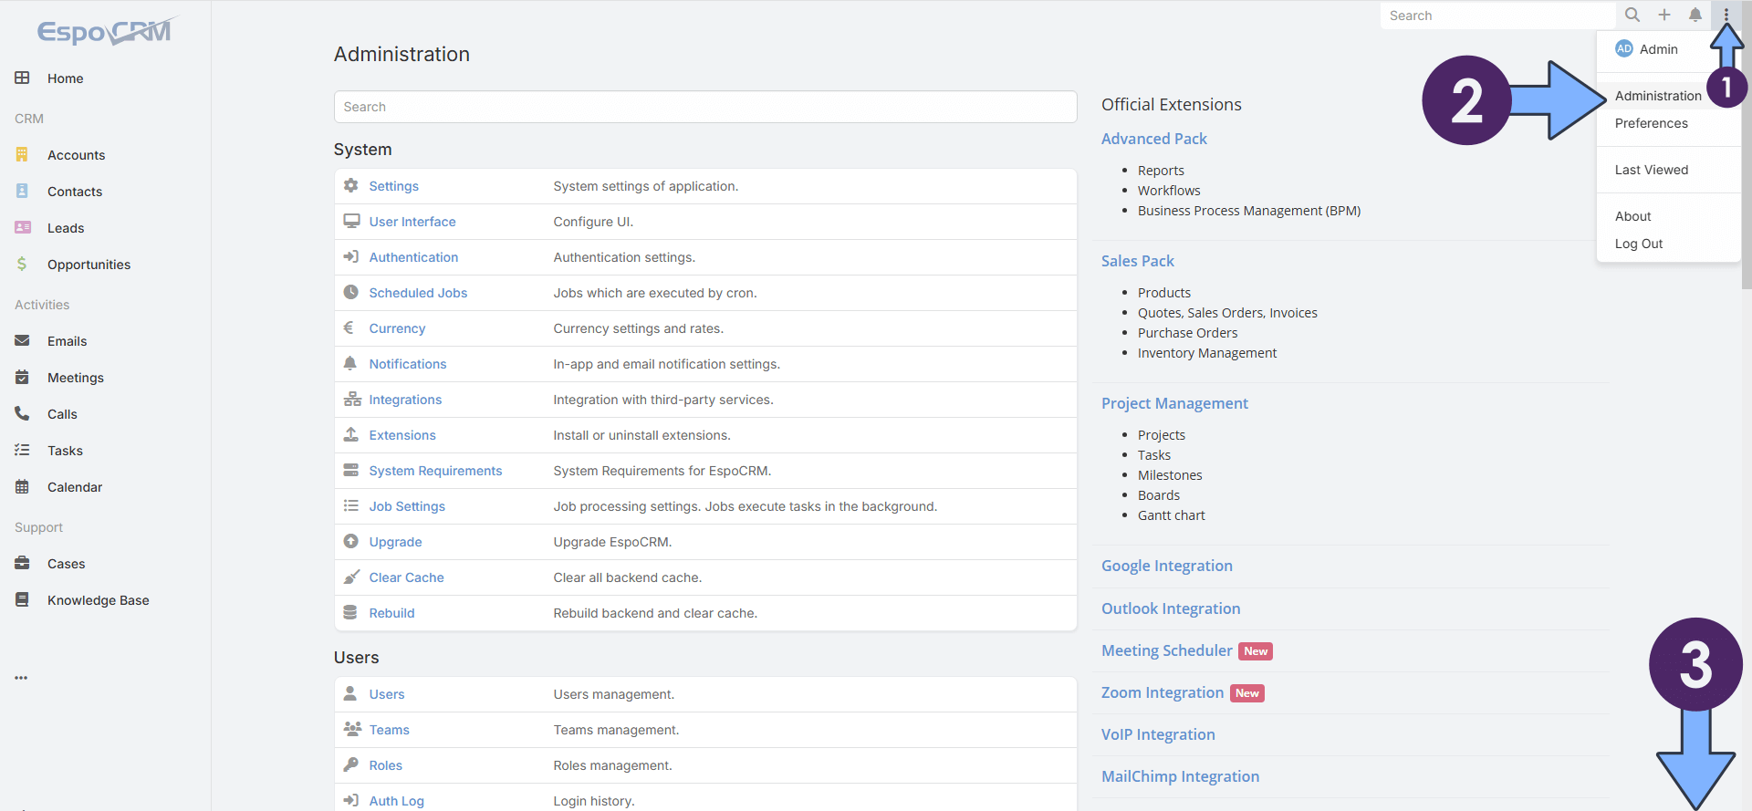Image resolution: width=1752 pixels, height=811 pixels.
Task: Click the Emails envelope icon
Action: (22, 340)
